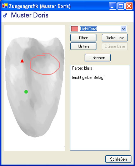Click the Oben button
The image size is (135, 166).
[83, 38]
